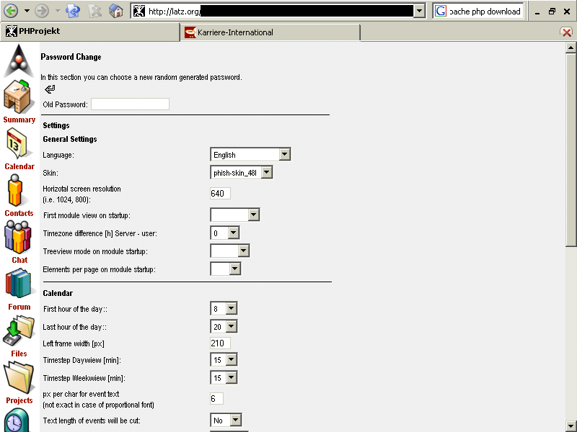Click the Files sidebar label
Viewport: 577px width, 432px height.
[x=19, y=354]
